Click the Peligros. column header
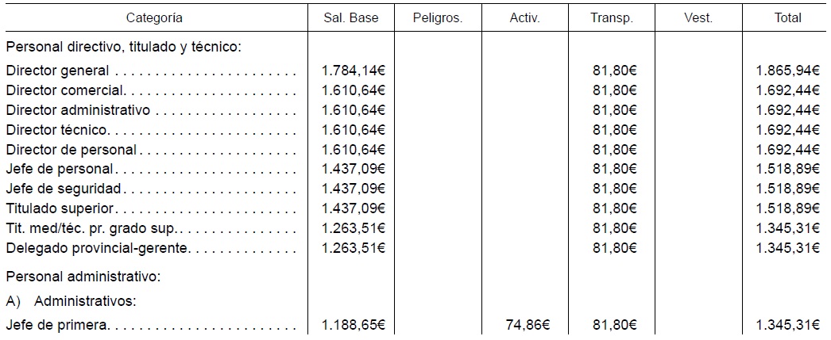Image resolution: width=831 pixels, height=340 pixels. click(438, 18)
